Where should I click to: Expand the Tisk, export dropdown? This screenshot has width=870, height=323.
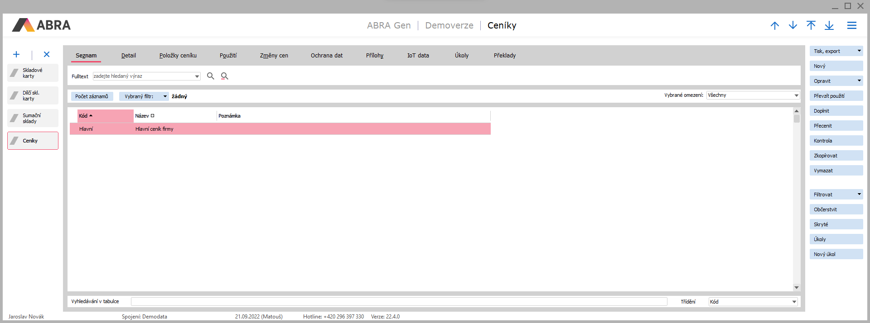tap(859, 51)
